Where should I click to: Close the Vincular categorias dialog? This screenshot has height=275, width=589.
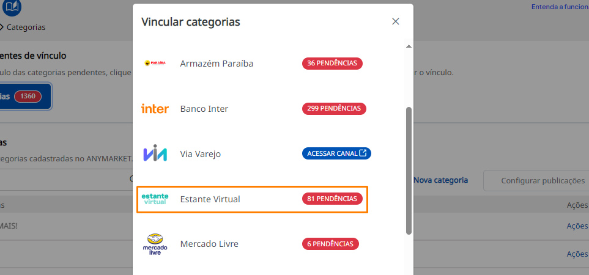396,21
